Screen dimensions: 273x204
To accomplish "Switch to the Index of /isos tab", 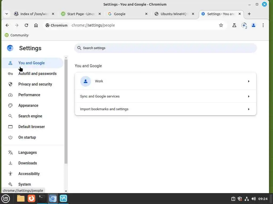I will coord(34,14).
